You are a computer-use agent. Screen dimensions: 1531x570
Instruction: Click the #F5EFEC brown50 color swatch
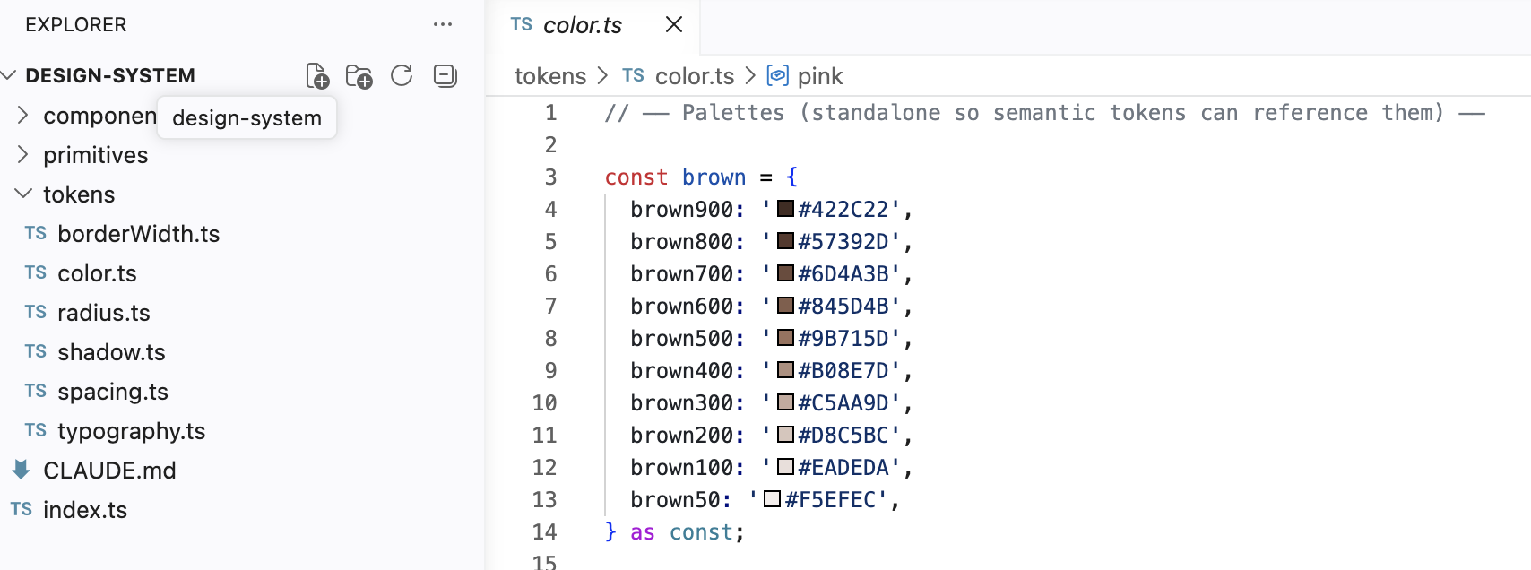click(773, 499)
